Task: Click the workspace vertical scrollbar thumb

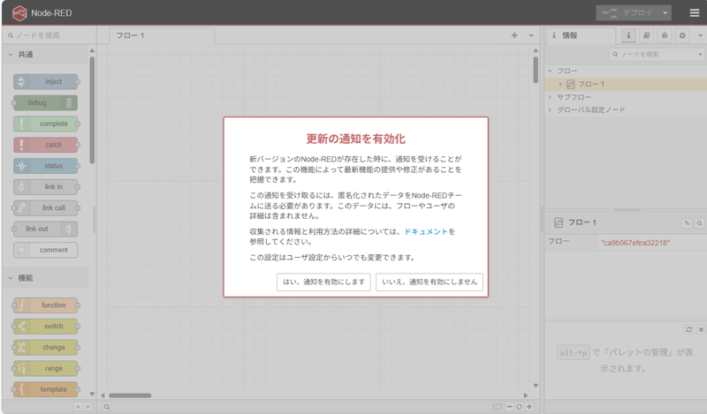Action: tap(536, 70)
